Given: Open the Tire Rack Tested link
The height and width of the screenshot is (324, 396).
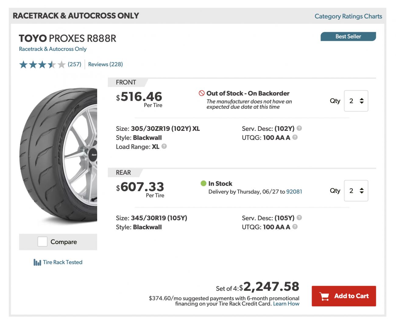Looking at the screenshot, I should coord(62,262).
